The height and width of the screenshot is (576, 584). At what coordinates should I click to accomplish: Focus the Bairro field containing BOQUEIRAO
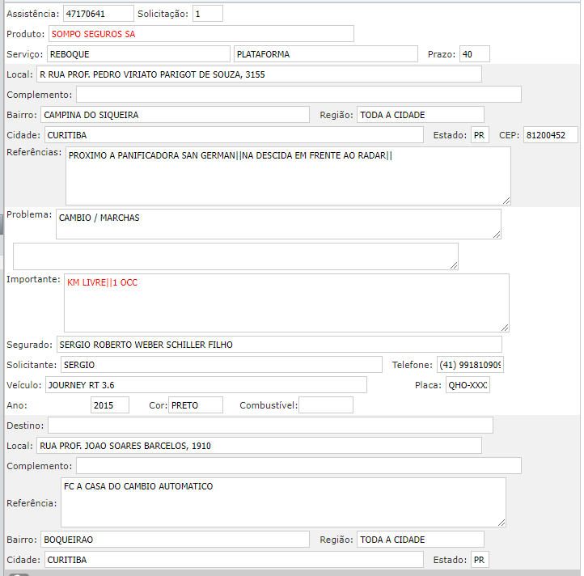pos(175,540)
